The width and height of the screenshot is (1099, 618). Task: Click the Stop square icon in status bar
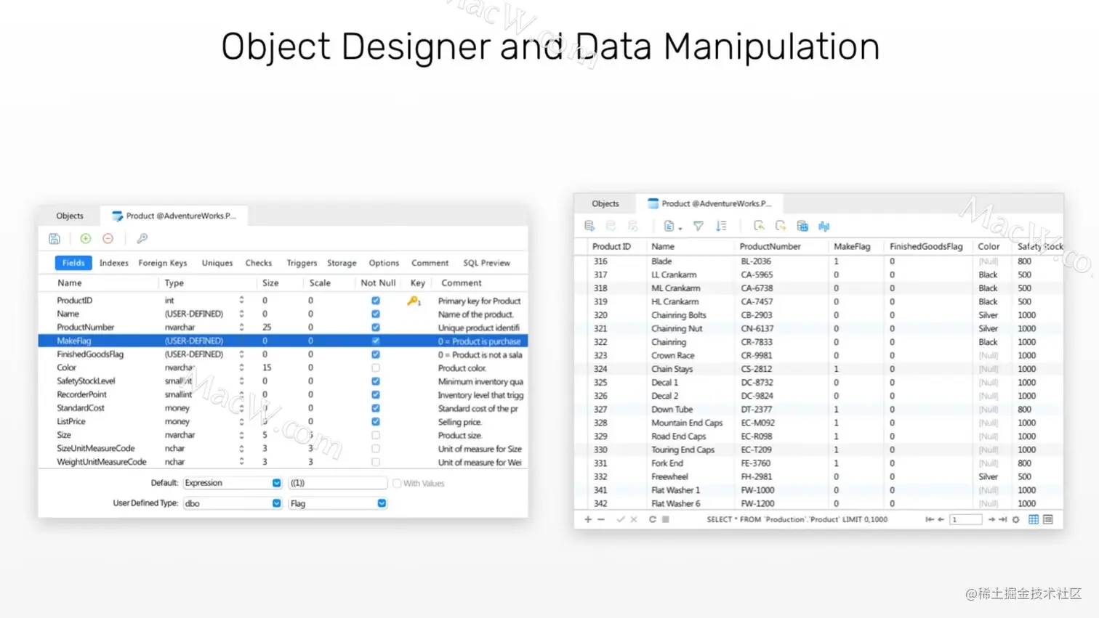pos(665,519)
